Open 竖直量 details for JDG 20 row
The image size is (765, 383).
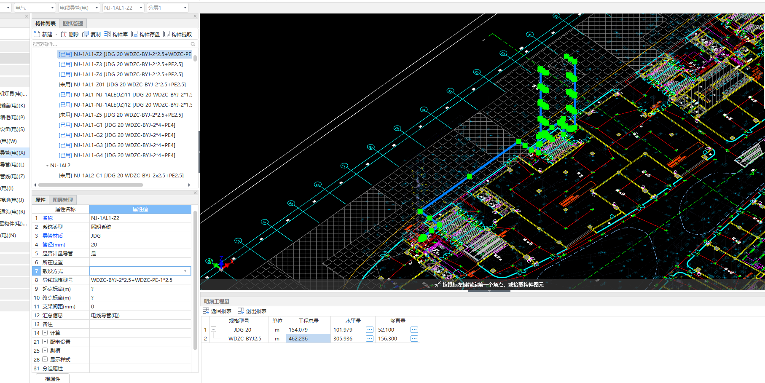(x=414, y=329)
